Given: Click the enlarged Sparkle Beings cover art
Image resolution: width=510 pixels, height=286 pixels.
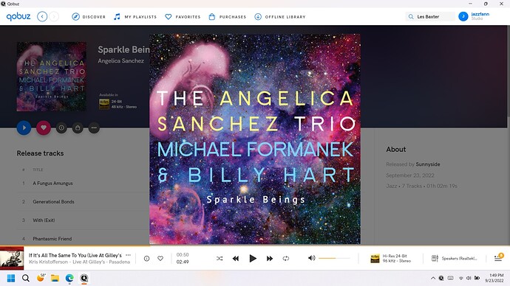Looking at the screenshot, I should point(255,139).
